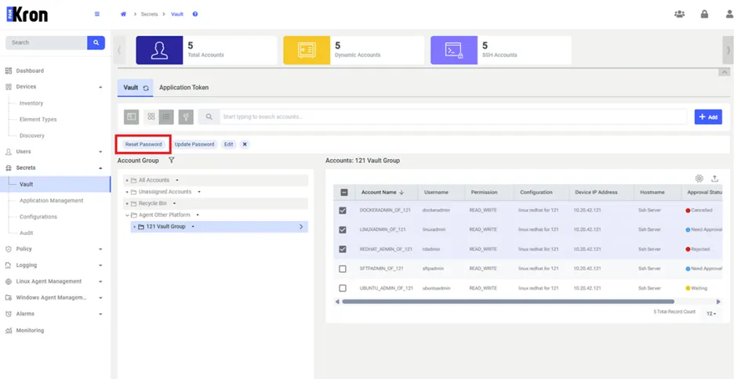Click the padlock icon in header

pyautogui.click(x=705, y=14)
